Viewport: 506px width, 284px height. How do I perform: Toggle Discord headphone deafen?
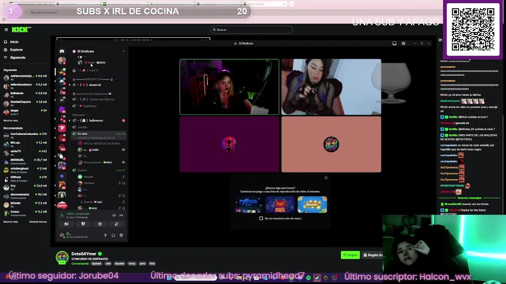coord(113,235)
